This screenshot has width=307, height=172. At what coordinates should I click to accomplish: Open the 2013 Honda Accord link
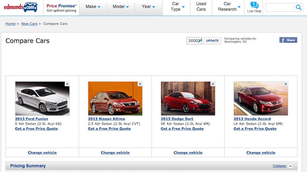tap(252, 119)
